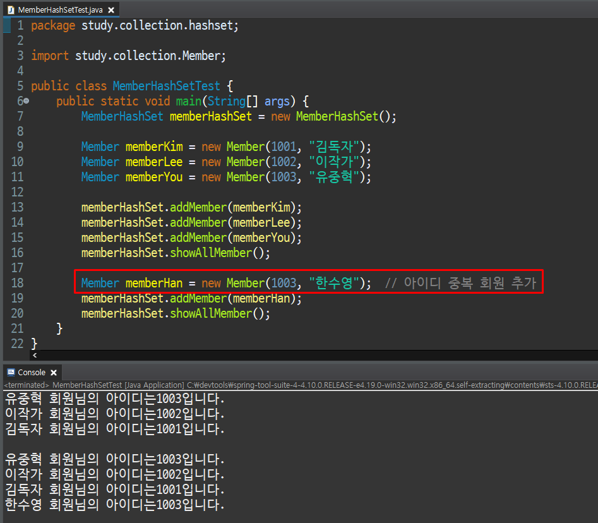The image size is (598, 523).
Task: Click the string "김독자" on line 9
Action: click(334, 147)
